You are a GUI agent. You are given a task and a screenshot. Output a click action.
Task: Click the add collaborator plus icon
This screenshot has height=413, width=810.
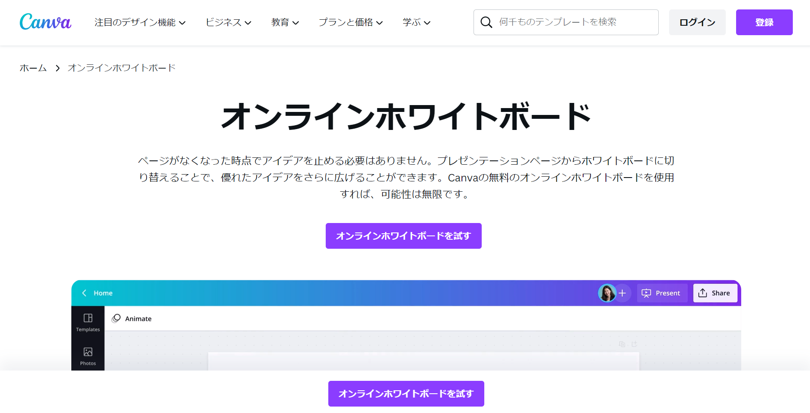click(623, 293)
